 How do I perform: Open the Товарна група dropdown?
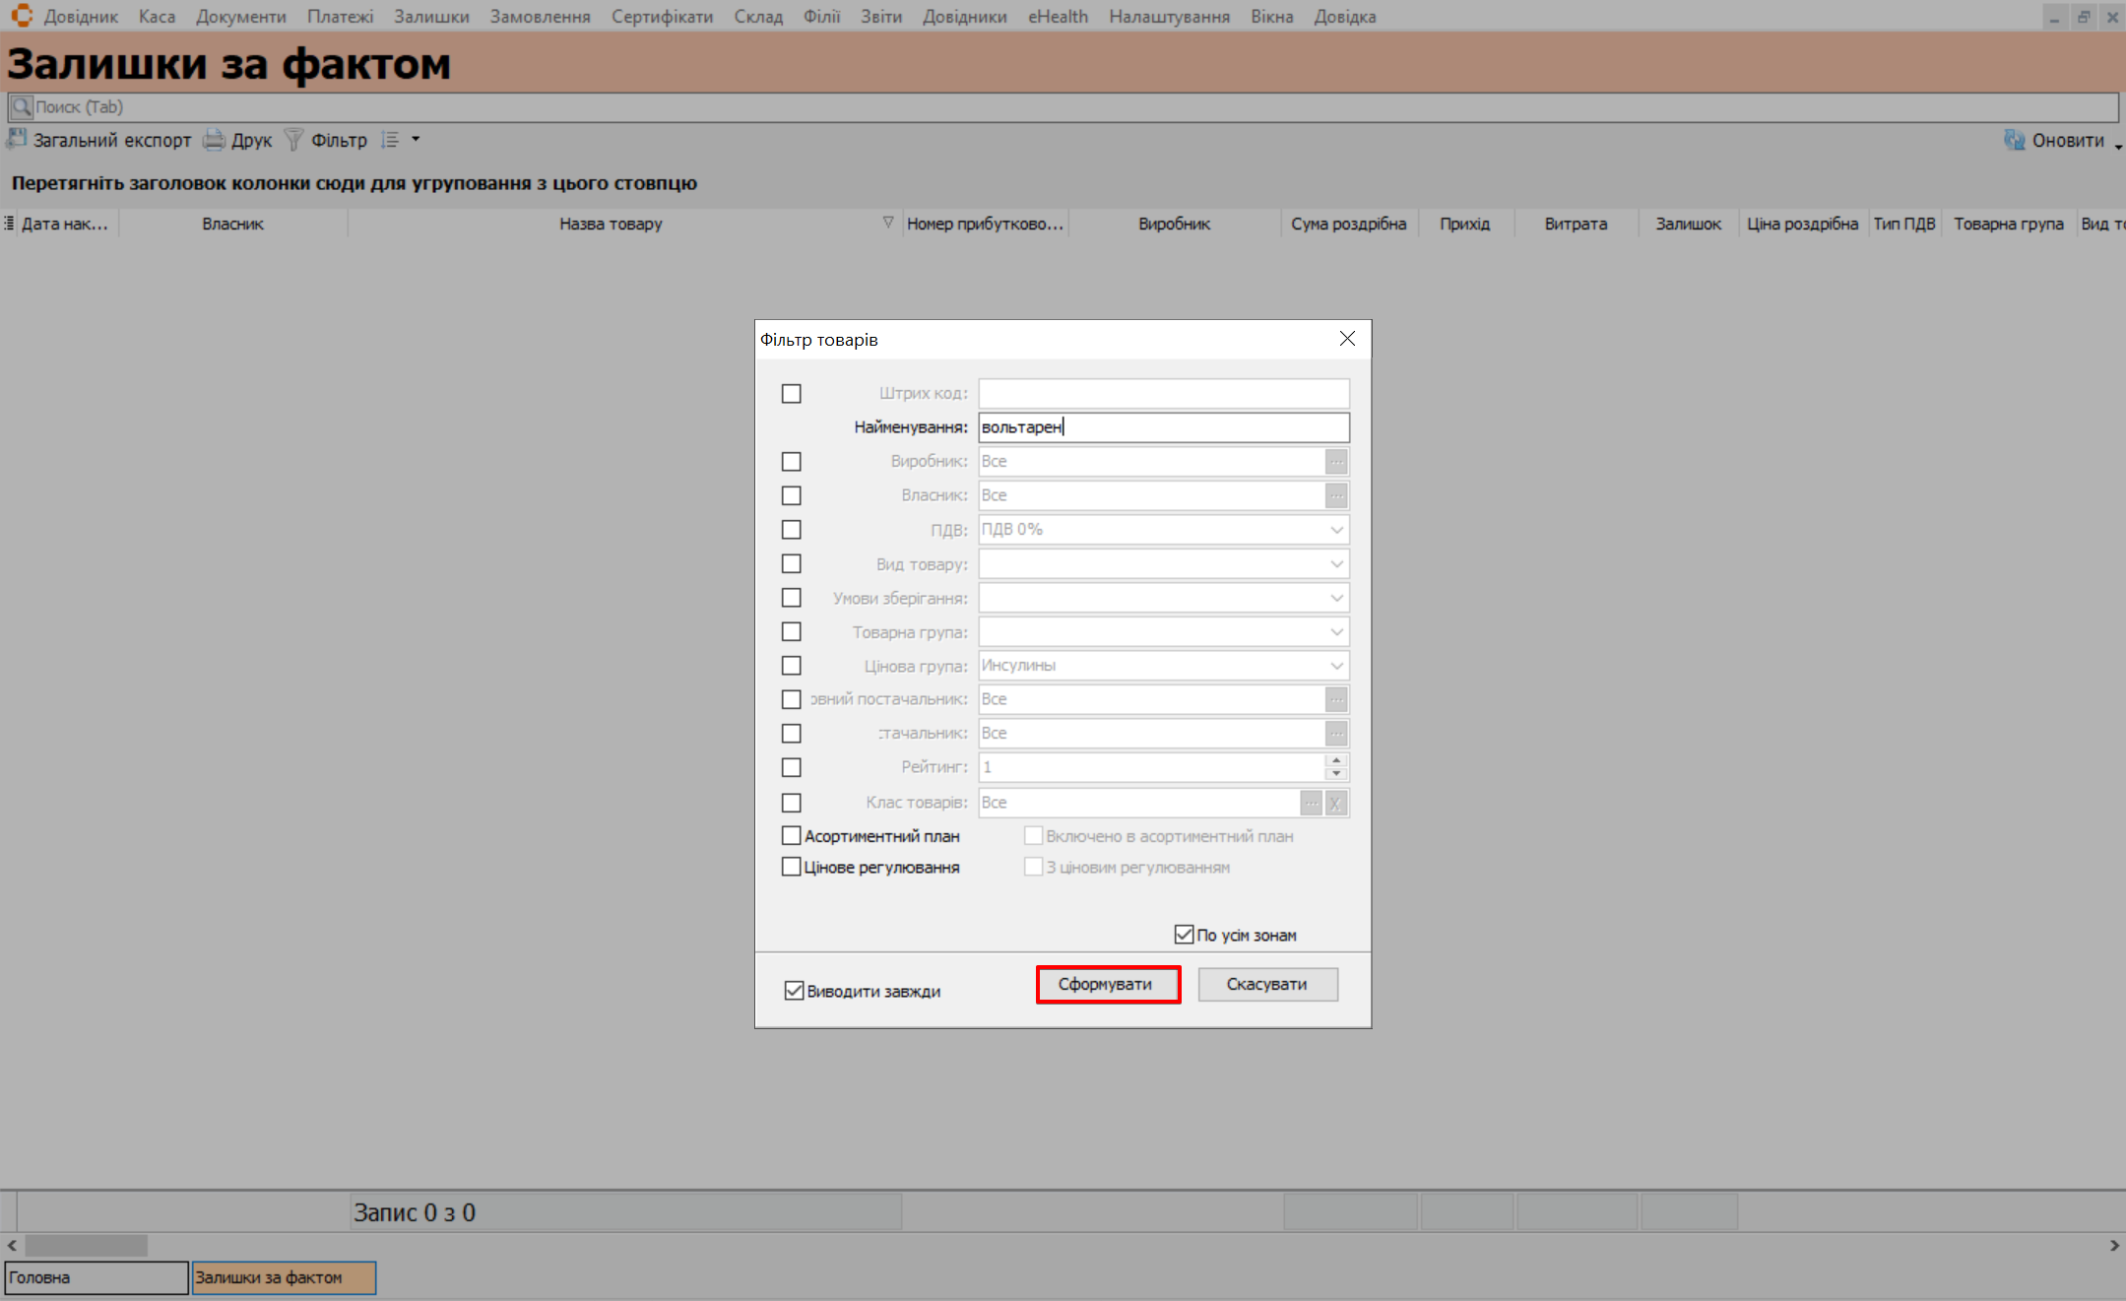[x=1336, y=632]
